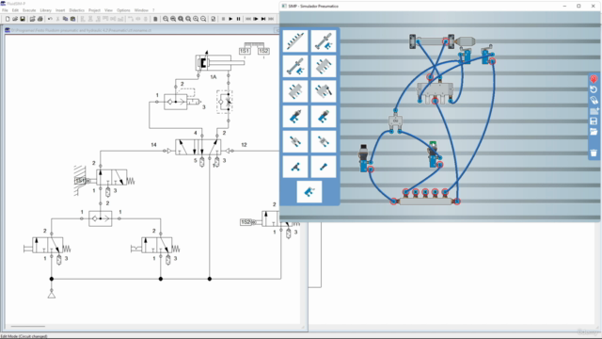Click the 1S1 label on the cylinder scale
Image resolution: width=602 pixels, height=339 pixels.
point(245,51)
